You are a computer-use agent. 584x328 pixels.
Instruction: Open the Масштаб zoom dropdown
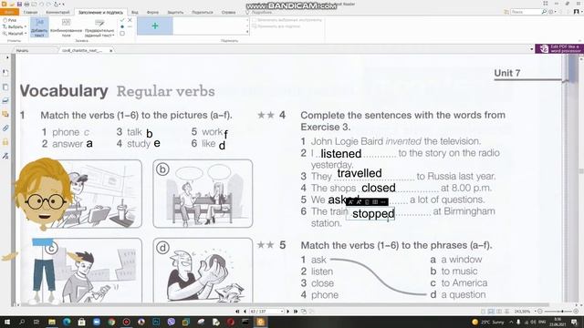pyautogui.click(x=15, y=34)
